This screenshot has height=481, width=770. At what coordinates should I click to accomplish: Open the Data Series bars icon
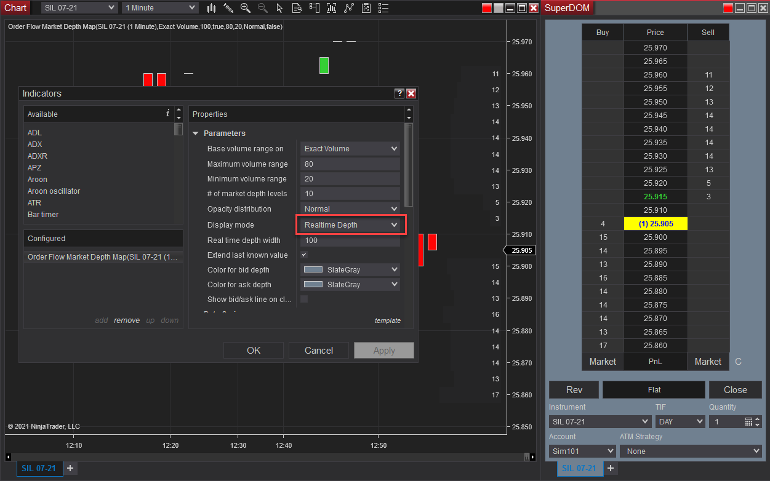point(332,8)
